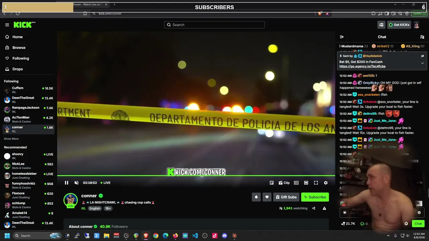Share the stream via share icon
This screenshot has width=429, height=241.
314,208
